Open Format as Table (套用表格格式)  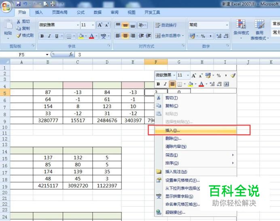[259, 30]
